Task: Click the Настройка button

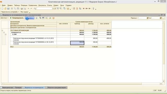Action: tap(29, 18)
